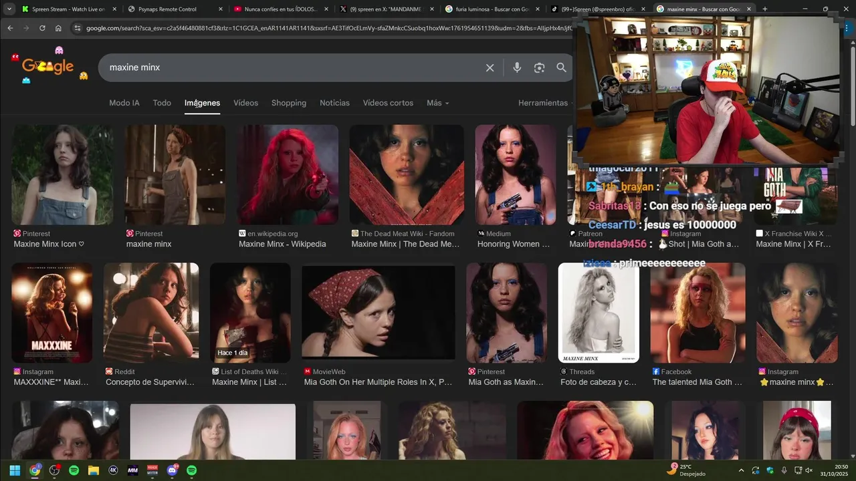The width and height of the screenshot is (856, 481).
Task: Switch to the 'Nunca confíes en tus ÍDOLOS' YouTube tab
Action: (280, 9)
